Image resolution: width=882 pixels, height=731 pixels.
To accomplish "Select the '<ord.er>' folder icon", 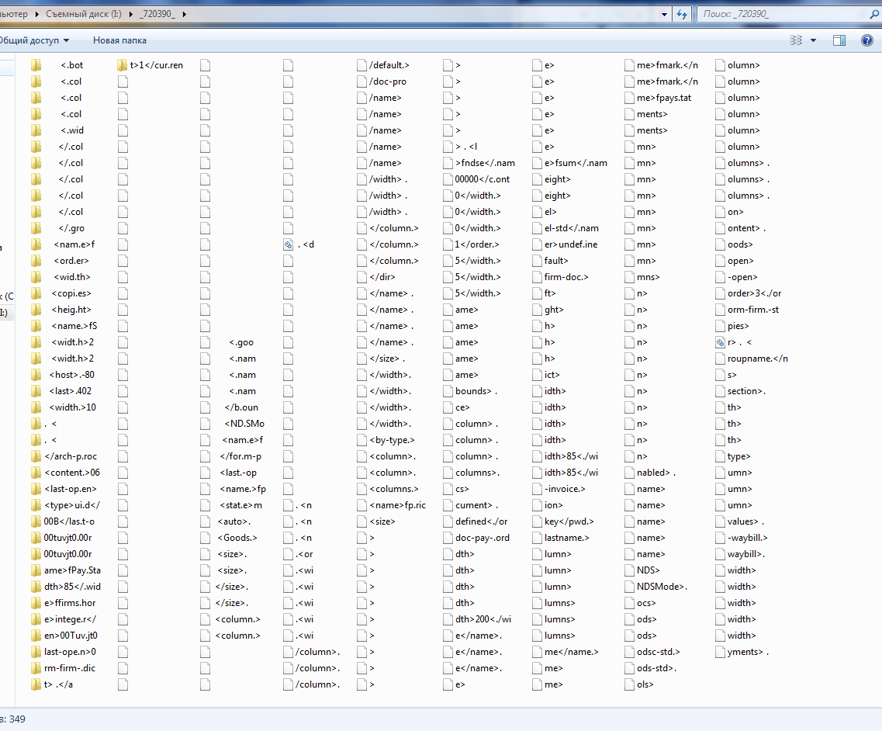I will click(x=36, y=261).
